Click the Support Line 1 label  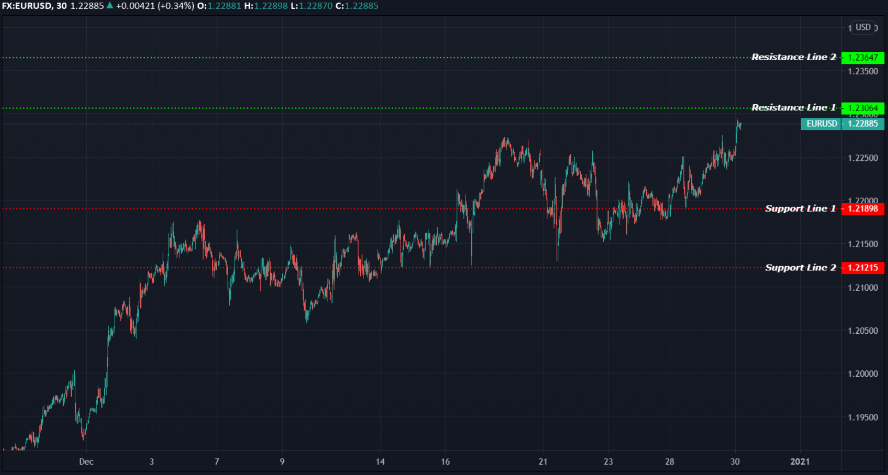(800, 208)
